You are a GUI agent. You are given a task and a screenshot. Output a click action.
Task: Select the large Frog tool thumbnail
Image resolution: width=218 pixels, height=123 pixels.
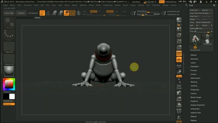tap(195, 39)
